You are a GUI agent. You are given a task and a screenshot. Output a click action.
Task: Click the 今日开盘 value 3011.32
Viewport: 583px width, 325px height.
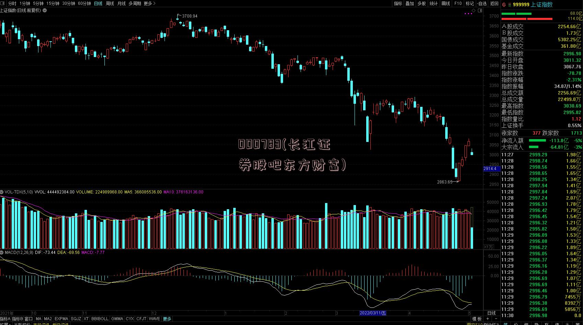572,60
